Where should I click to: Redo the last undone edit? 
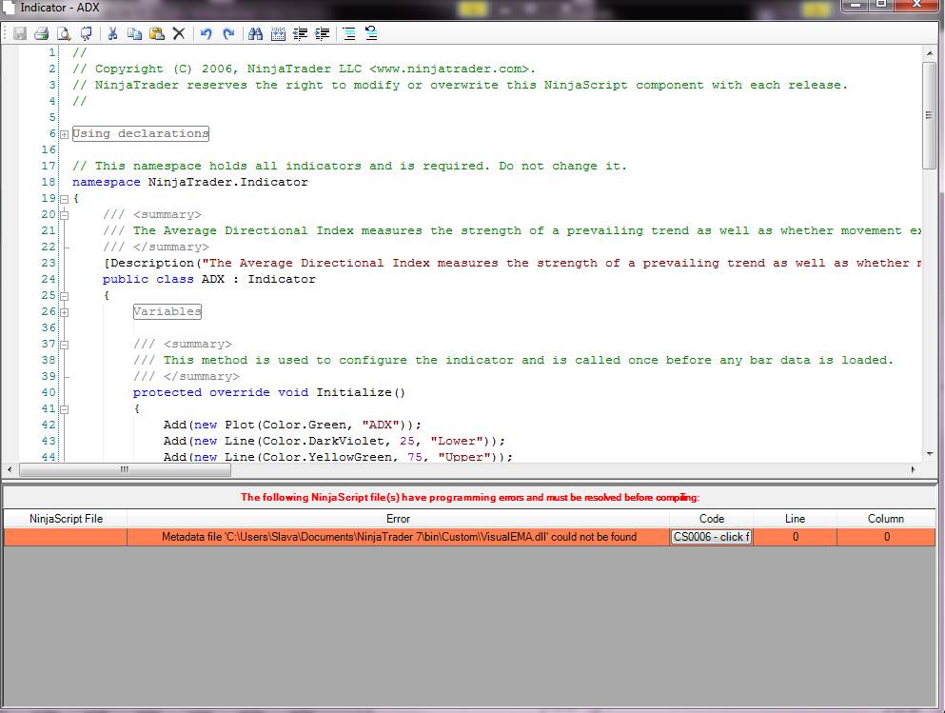click(228, 33)
